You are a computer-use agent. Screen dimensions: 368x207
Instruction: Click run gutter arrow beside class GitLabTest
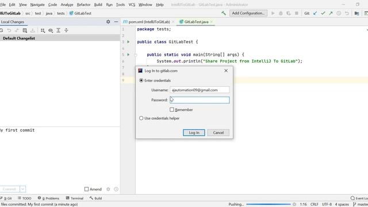pos(128,42)
